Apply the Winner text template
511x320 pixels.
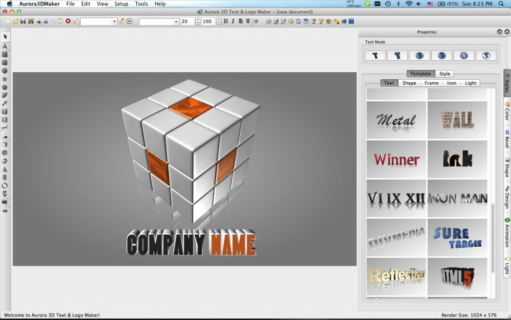(396, 159)
